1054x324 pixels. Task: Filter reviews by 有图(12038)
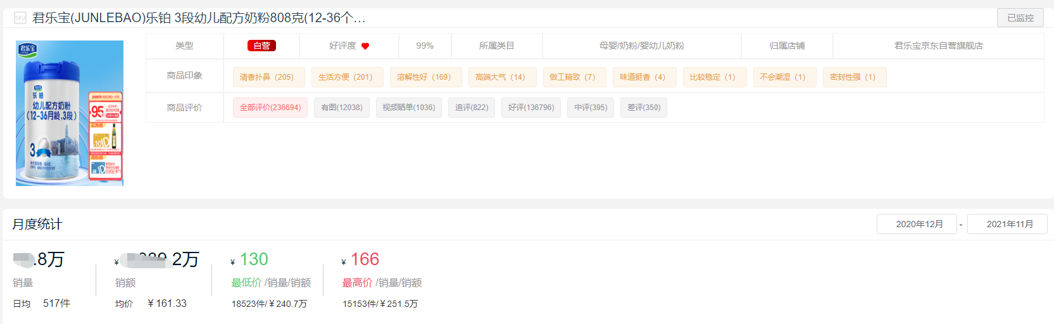(342, 108)
